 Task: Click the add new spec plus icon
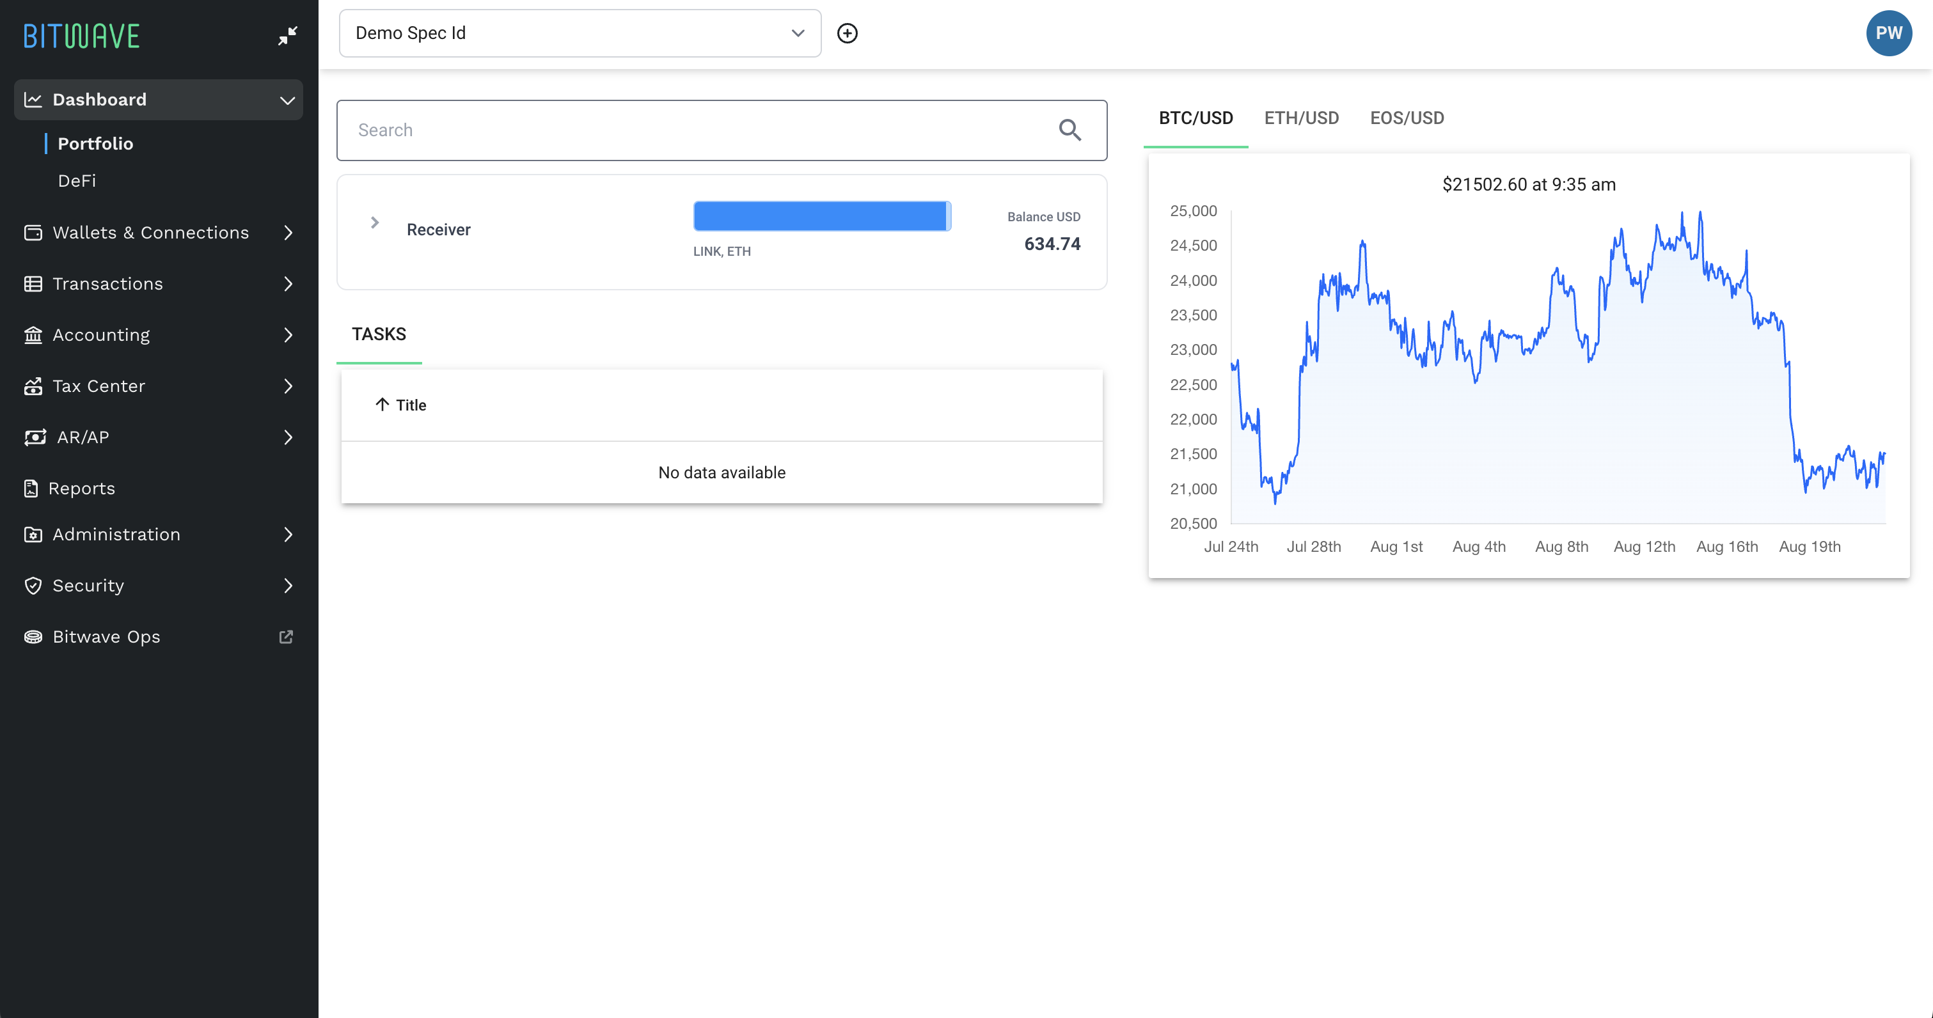848,33
